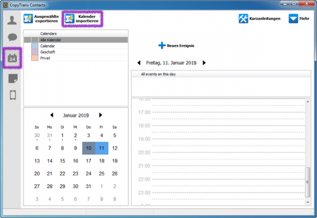Open the Notes sidebar section
Viewport: 317px width, 218px height.
click(13, 78)
